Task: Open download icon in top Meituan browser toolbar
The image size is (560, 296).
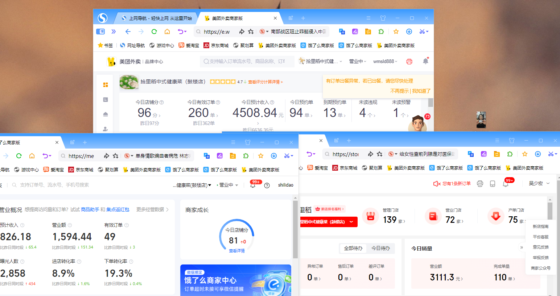Action: (409, 32)
